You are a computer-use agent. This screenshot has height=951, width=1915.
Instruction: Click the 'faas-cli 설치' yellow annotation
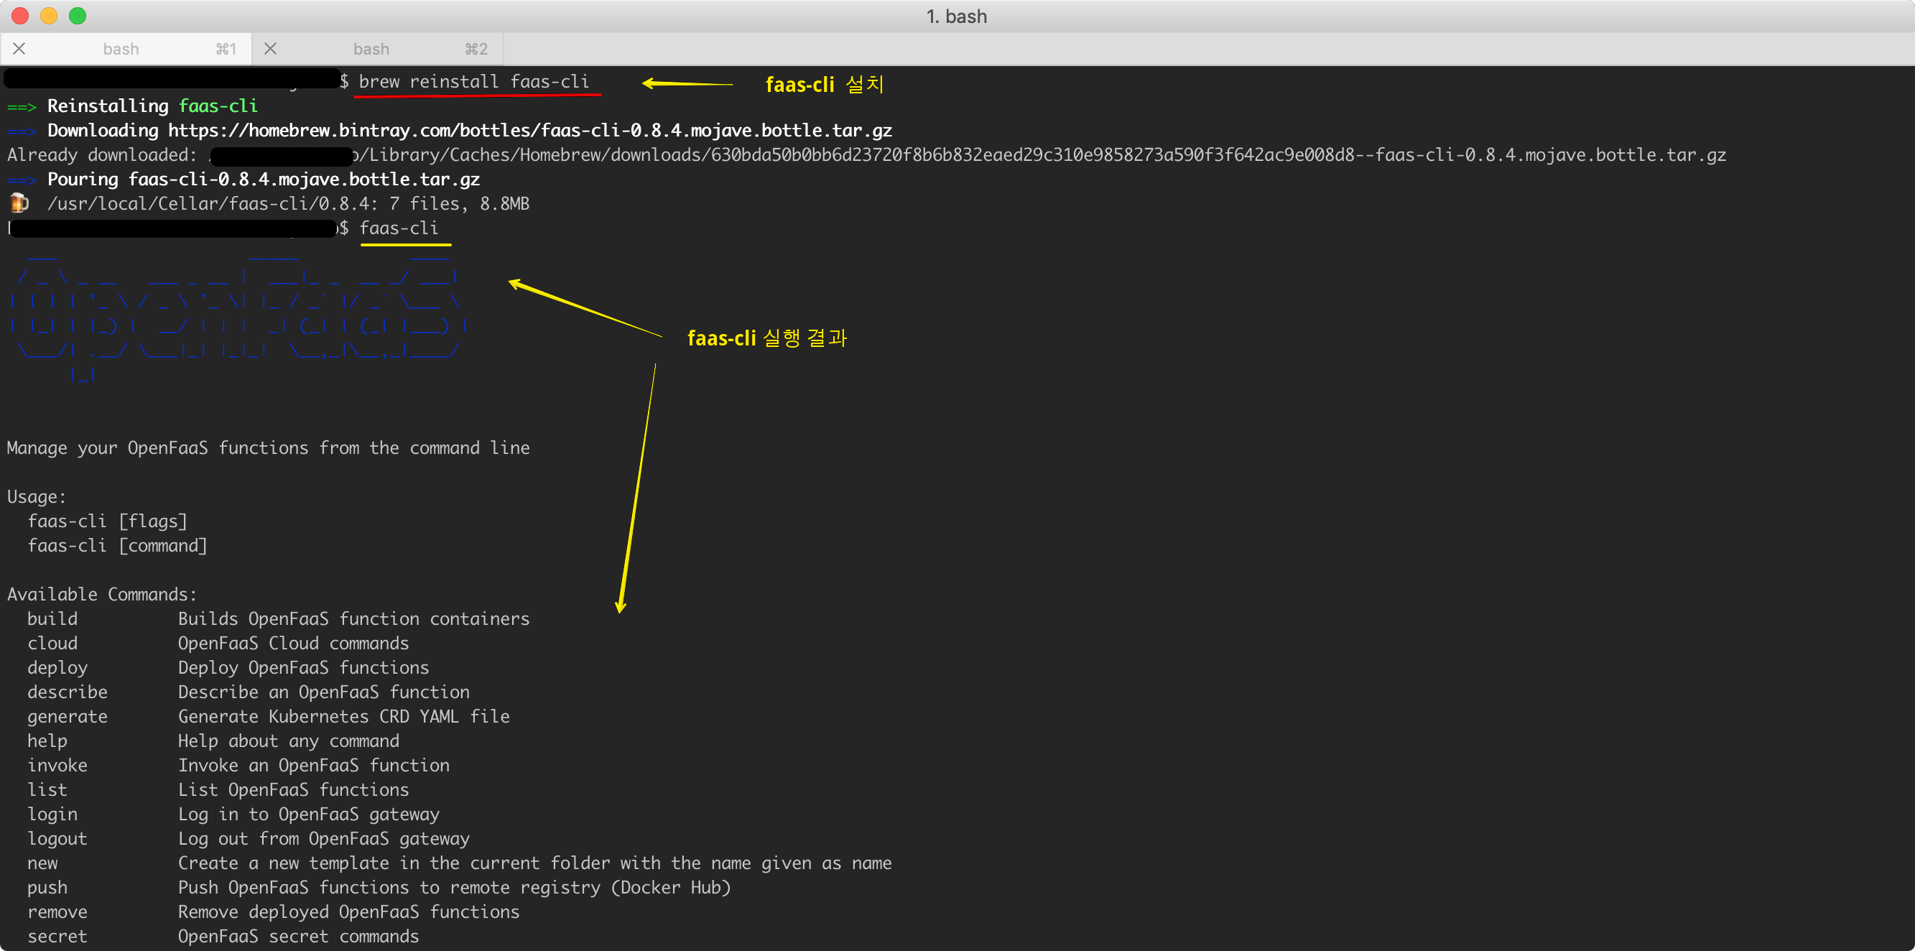click(825, 85)
